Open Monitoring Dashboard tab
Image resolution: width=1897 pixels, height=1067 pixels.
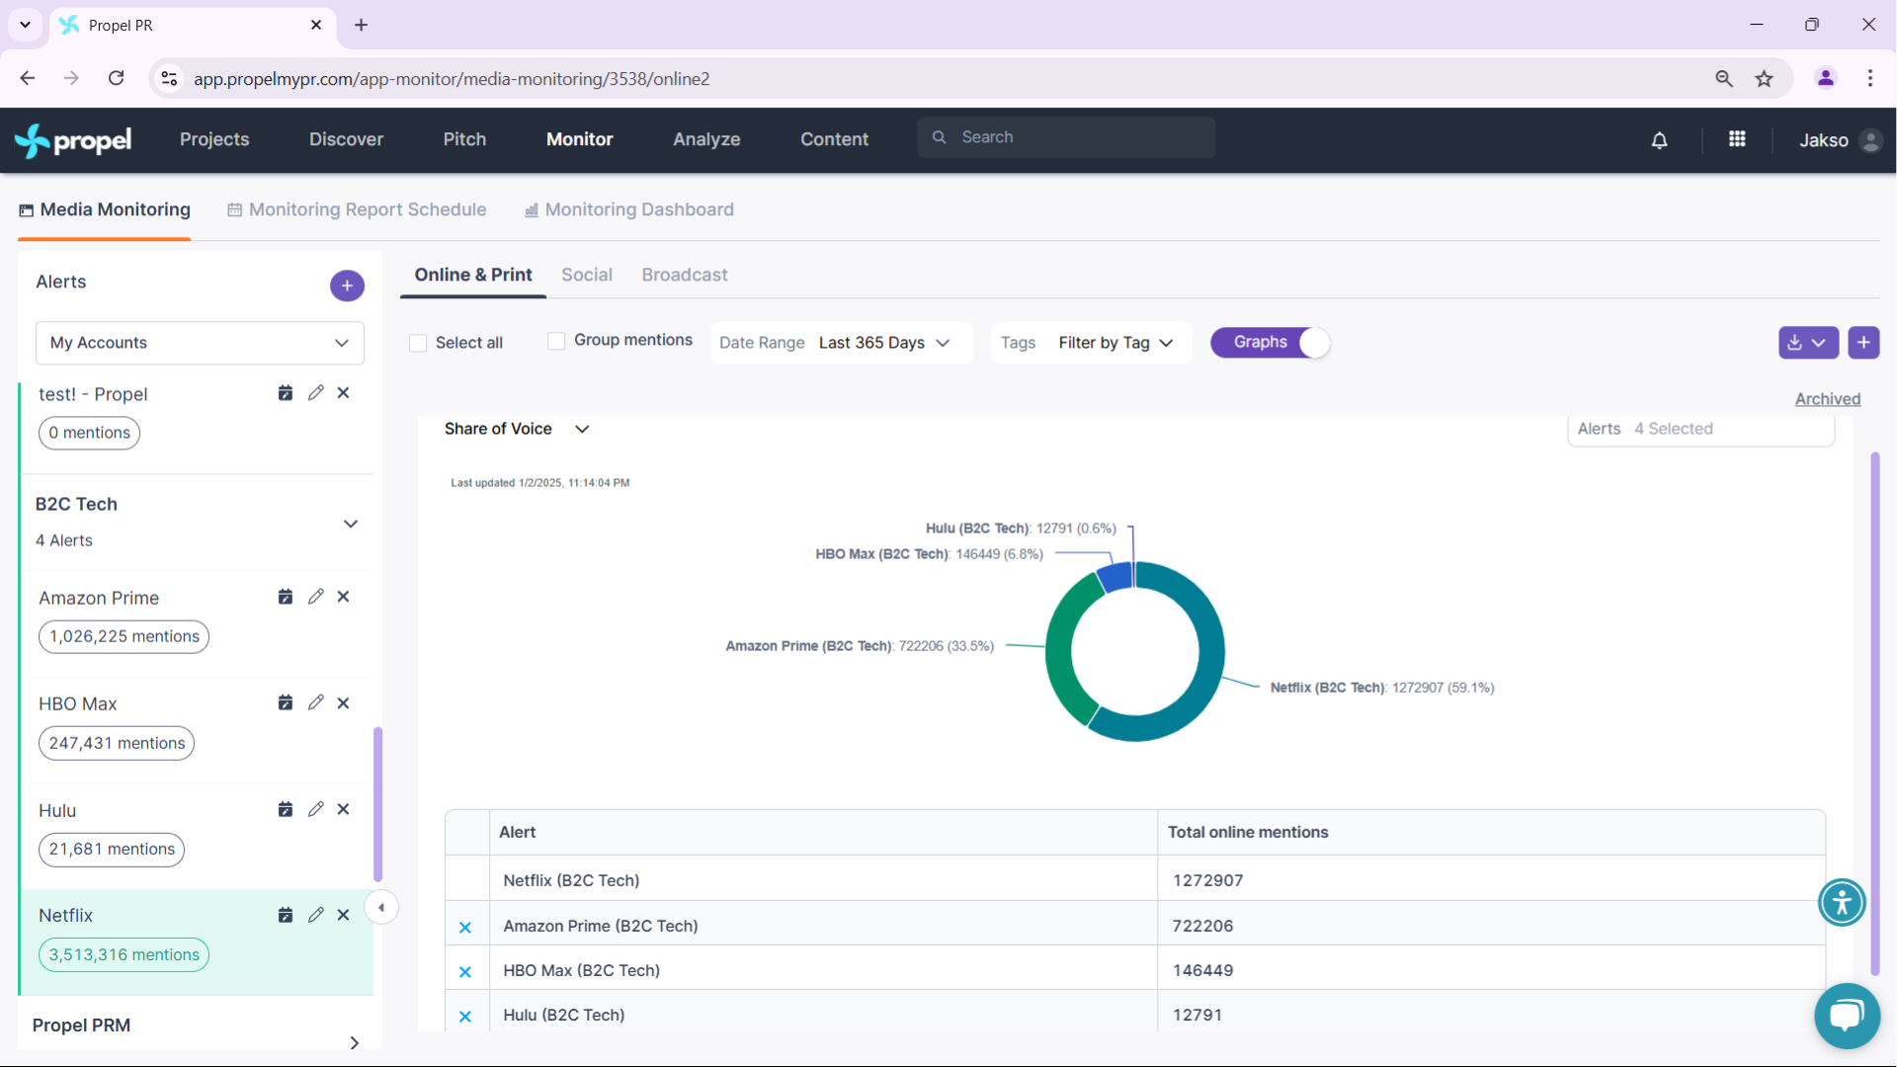click(x=629, y=209)
